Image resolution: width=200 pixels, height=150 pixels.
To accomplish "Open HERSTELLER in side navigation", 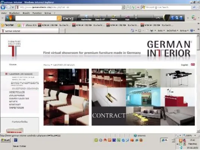I will point(17,92).
